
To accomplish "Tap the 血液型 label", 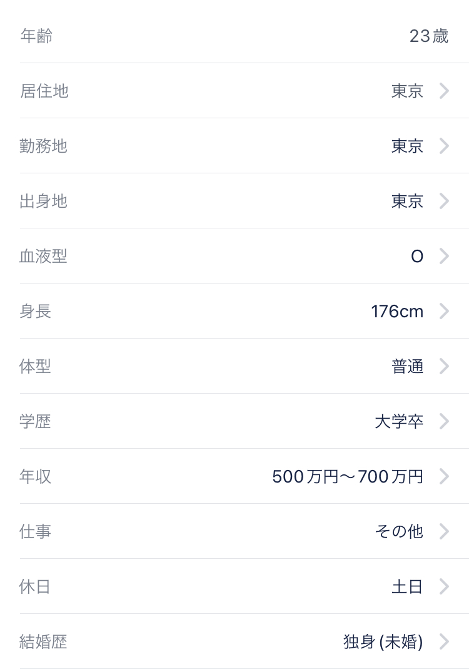I will click(x=43, y=257).
